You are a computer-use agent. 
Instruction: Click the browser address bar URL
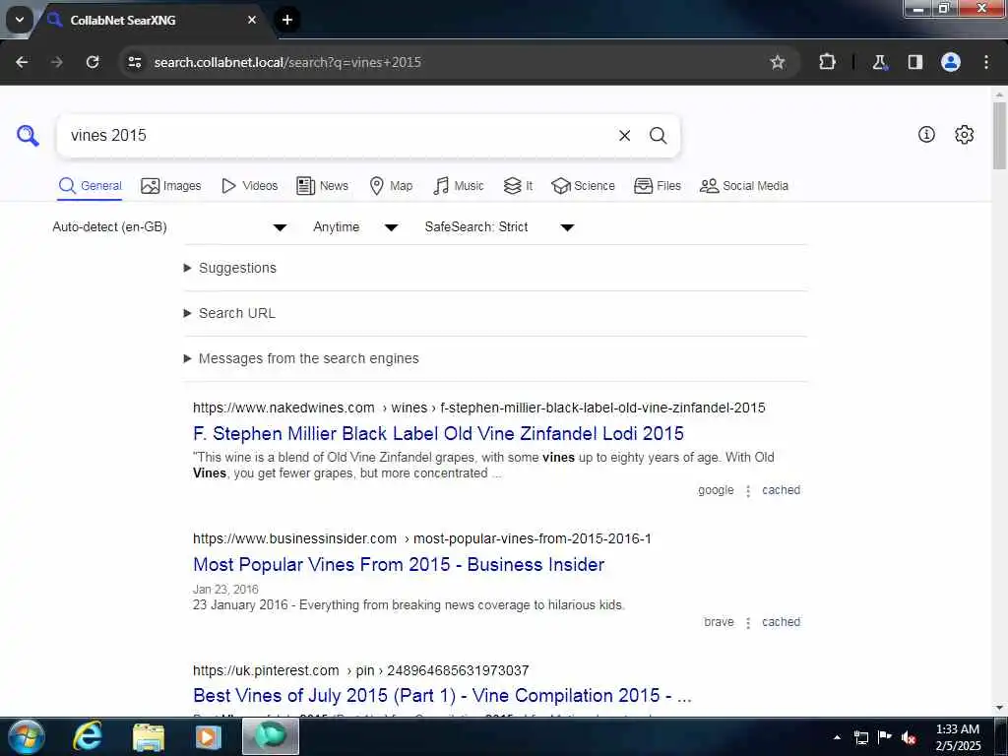(x=287, y=62)
